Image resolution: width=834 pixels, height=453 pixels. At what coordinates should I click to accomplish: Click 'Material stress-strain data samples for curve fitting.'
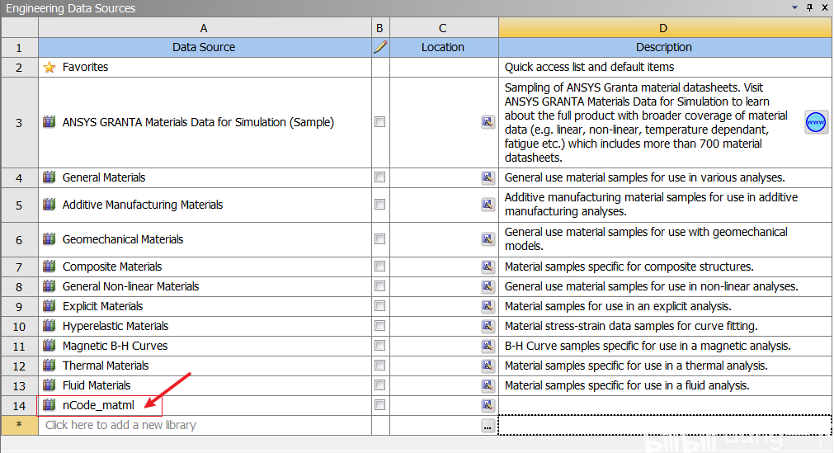631,326
